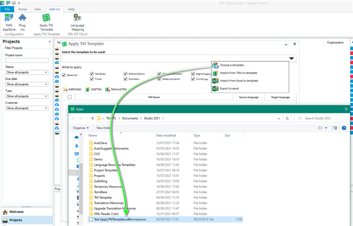Toggle the preview pane in Open dialog
Image resolution: width=353 pixels, height=226 pixels.
click(x=335, y=128)
